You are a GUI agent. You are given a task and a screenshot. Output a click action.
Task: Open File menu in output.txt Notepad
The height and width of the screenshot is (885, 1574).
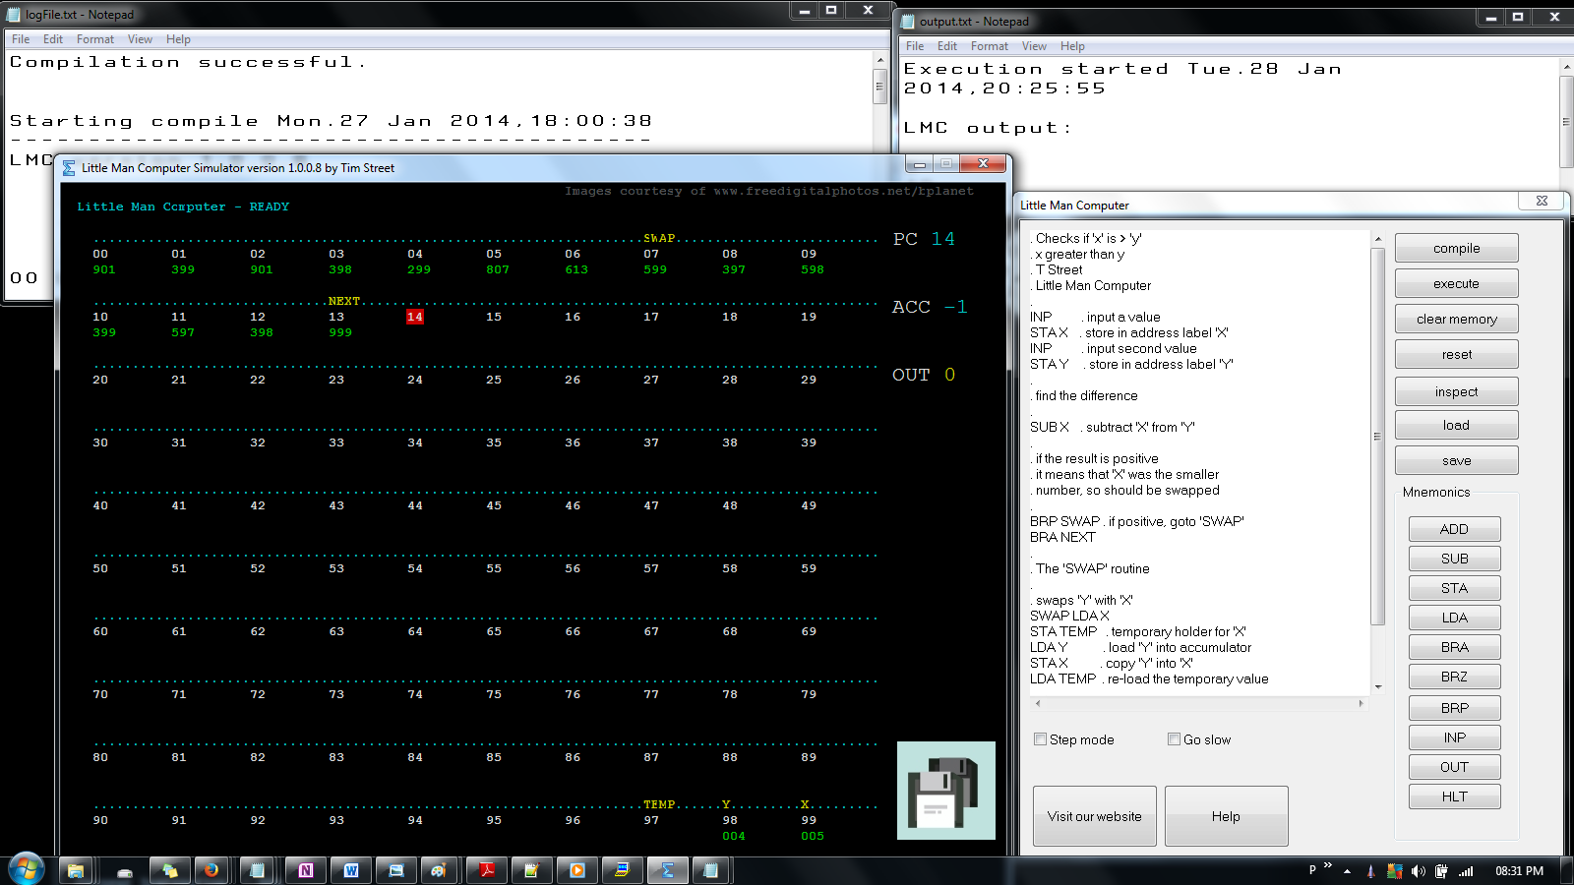point(915,46)
